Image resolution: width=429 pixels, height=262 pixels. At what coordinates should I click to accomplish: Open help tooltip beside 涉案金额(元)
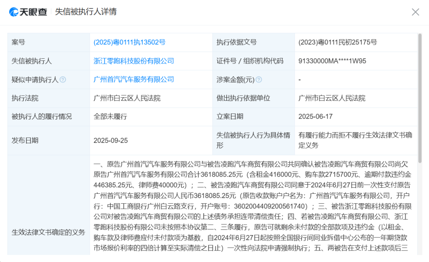pyautogui.click(x=259, y=79)
